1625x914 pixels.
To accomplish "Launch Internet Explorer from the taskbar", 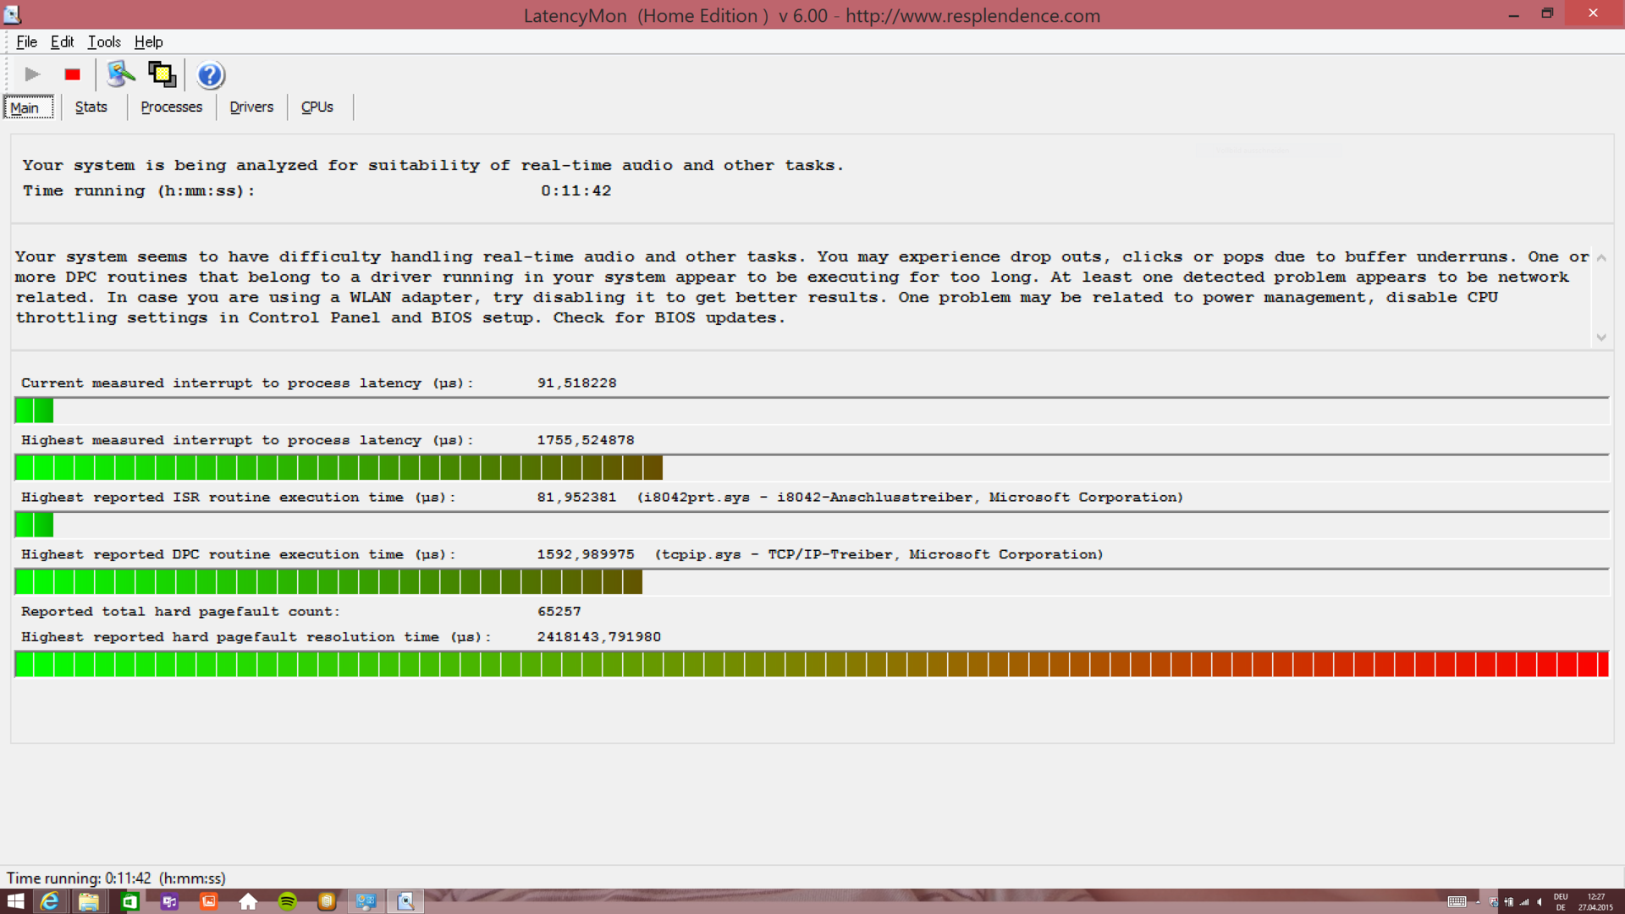I will coord(50,901).
